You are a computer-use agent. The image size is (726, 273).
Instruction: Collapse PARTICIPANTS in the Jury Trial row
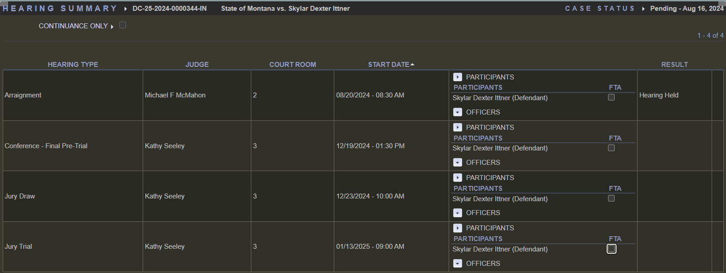pos(457,228)
